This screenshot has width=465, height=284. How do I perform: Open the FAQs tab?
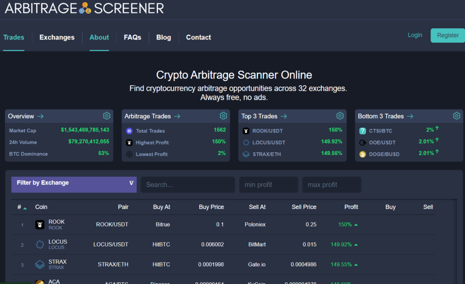(132, 37)
